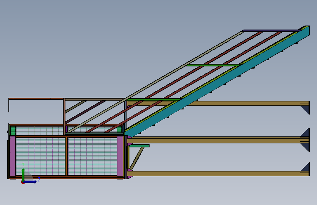Select the green Y axis arrow of triad
317x205 pixels.
tap(23, 174)
